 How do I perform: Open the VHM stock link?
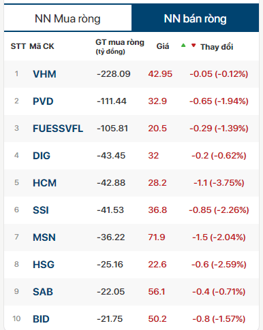tap(44, 74)
